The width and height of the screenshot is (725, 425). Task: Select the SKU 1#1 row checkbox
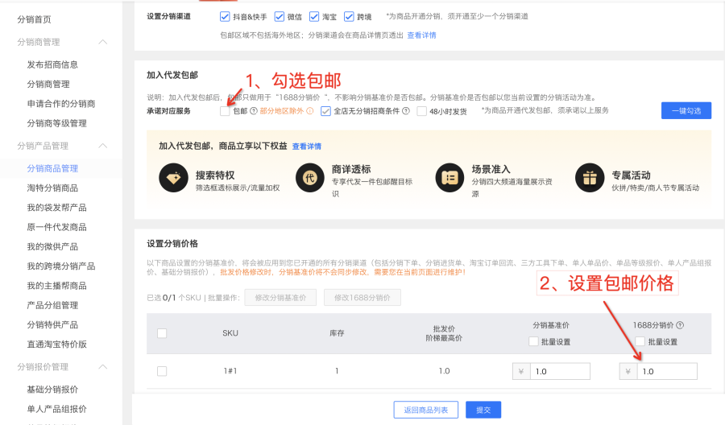(x=162, y=371)
